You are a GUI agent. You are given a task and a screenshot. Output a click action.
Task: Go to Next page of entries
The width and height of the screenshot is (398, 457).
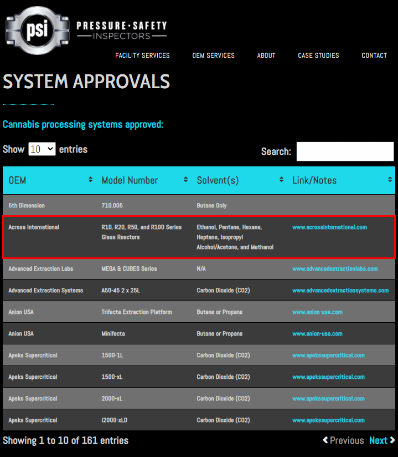click(382, 440)
